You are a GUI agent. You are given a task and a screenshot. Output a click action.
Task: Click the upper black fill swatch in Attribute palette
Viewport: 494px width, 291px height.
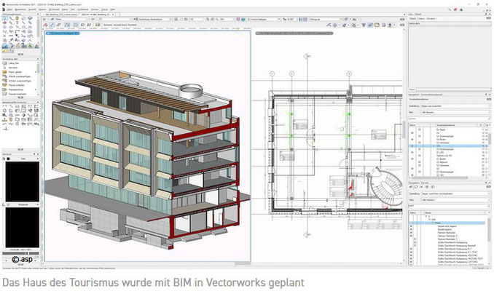(x=23, y=182)
